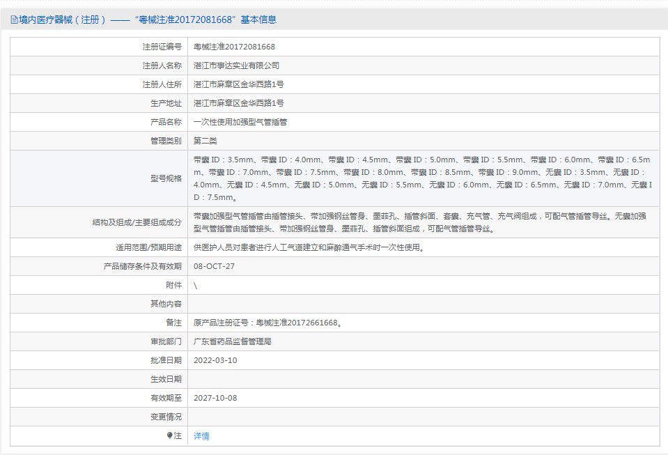Click the 适用范围/预期用途 description text
This screenshot has height=455, width=668.
309,247
